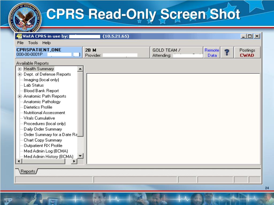
Task: Open the Remote Data button
Action: point(212,53)
